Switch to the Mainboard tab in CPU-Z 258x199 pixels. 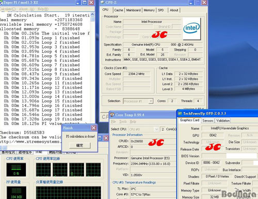133,10
